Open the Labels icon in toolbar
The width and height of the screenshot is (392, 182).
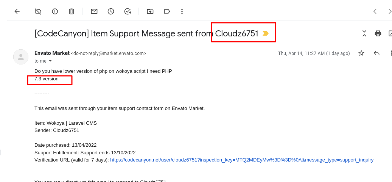tap(167, 11)
